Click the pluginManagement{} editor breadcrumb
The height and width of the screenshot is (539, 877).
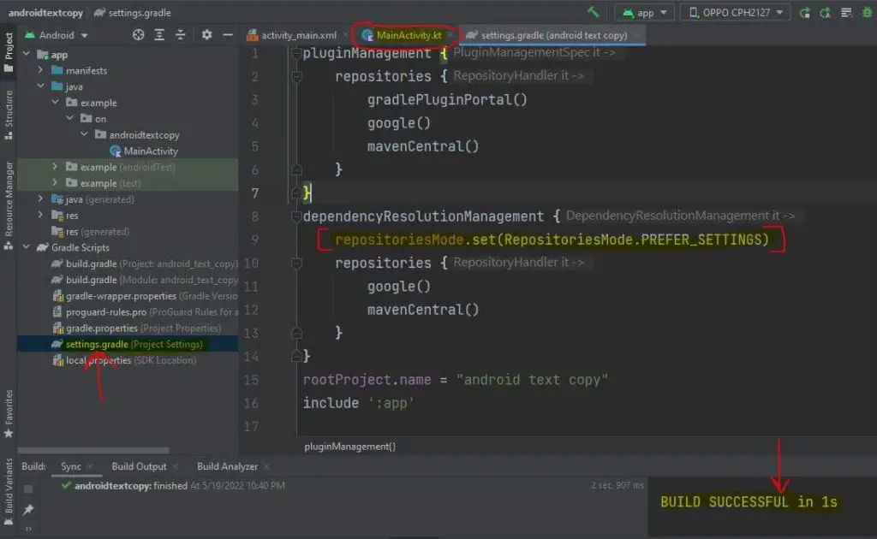pos(350,447)
